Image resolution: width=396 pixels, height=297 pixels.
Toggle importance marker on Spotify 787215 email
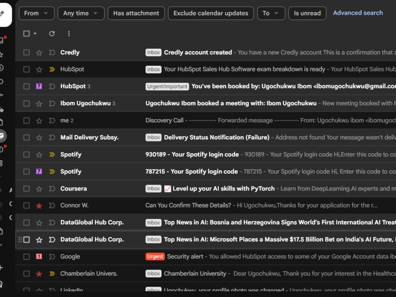pos(52,171)
